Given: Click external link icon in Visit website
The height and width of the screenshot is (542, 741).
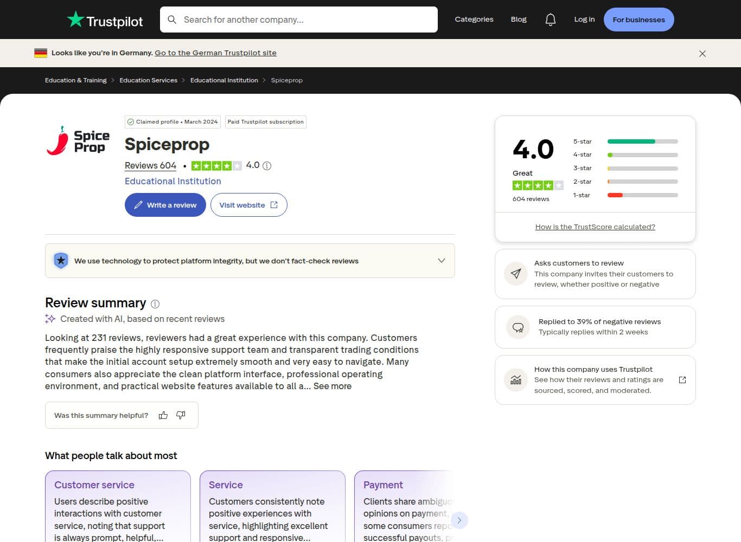Looking at the screenshot, I should pyautogui.click(x=274, y=205).
